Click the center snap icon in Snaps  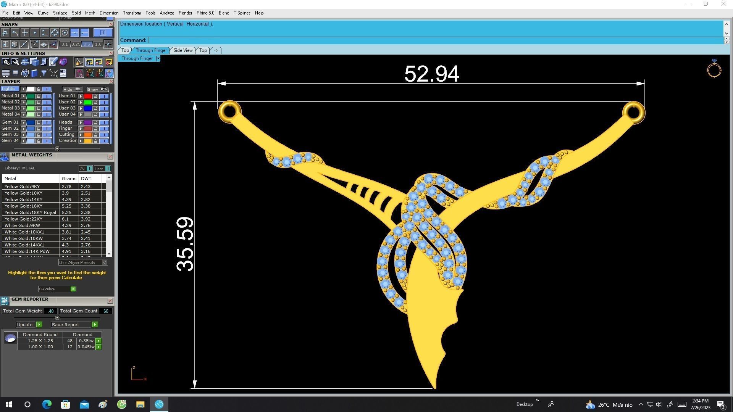click(x=65, y=33)
